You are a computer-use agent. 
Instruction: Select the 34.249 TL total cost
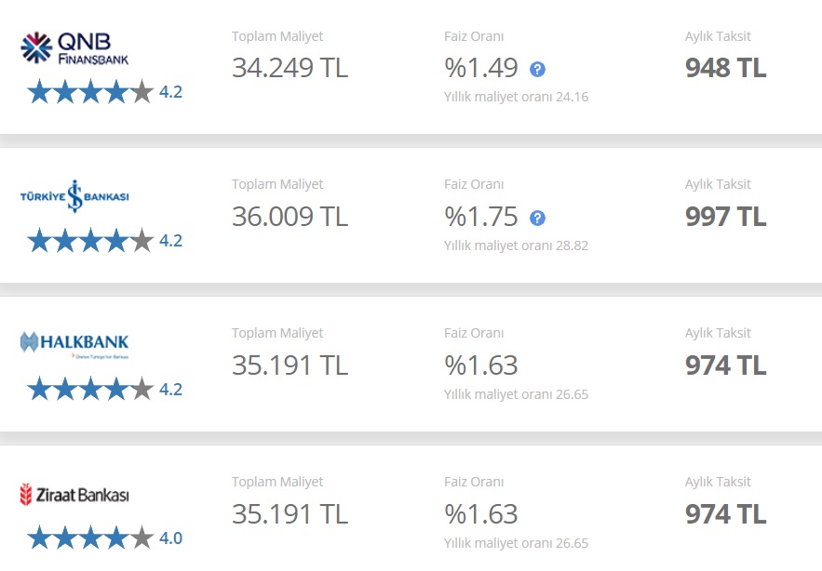290,68
